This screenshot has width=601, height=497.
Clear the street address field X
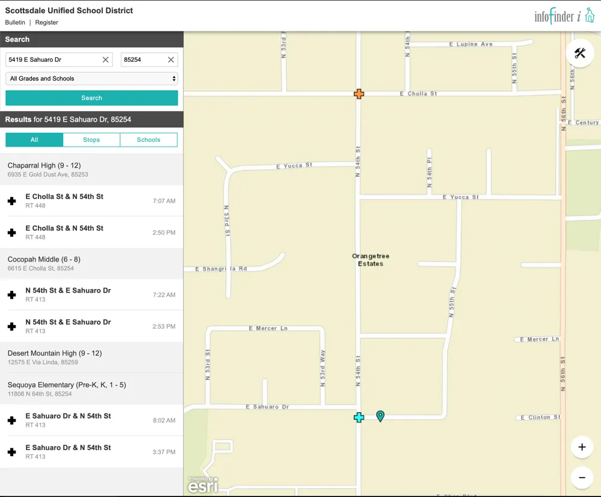[x=105, y=59]
